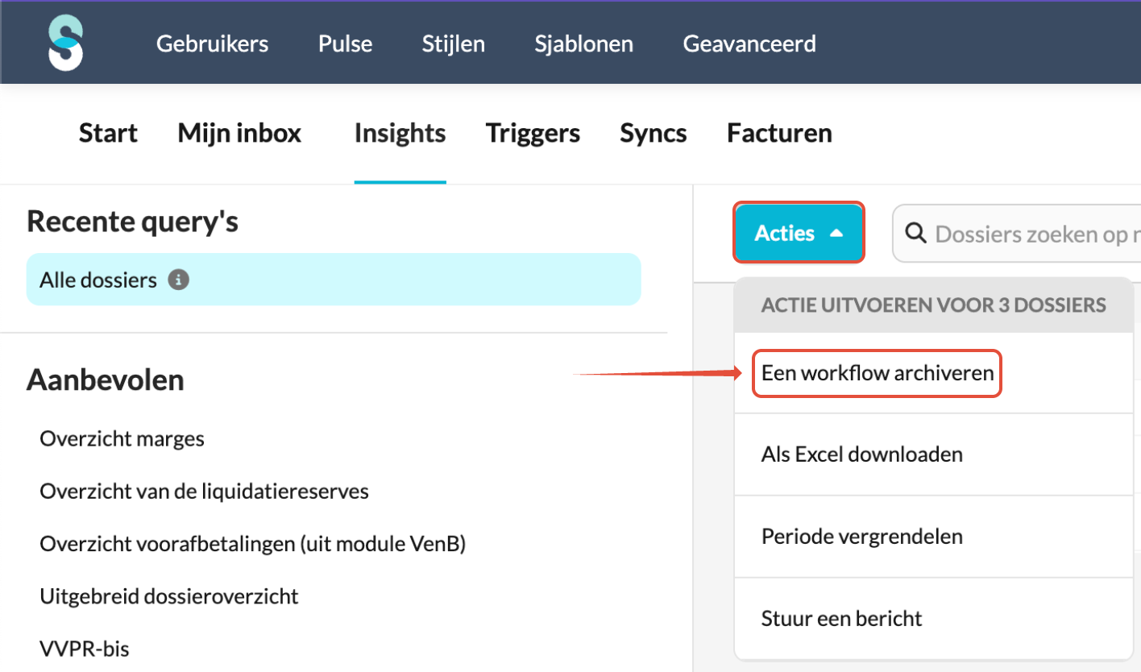Open the Facturen tab
The image size is (1141, 672).
click(x=779, y=133)
